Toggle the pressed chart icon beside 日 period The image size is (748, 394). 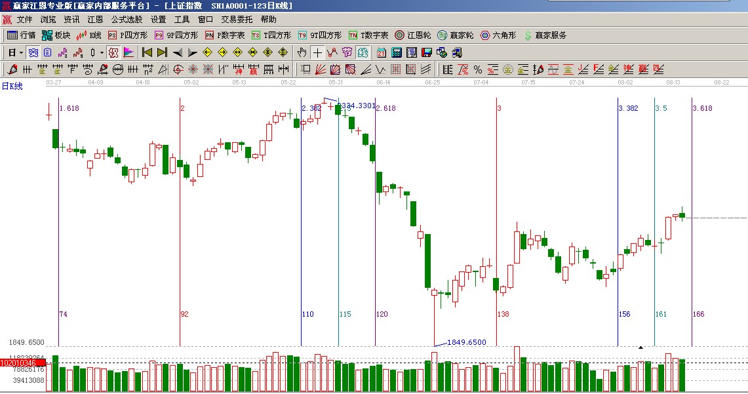(x=33, y=52)
